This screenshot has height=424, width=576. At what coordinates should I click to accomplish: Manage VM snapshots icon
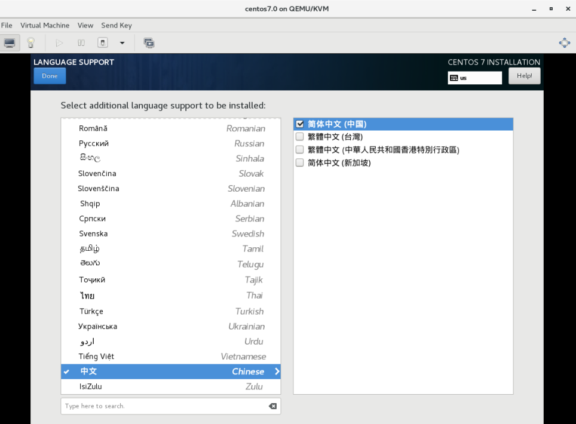149,43
